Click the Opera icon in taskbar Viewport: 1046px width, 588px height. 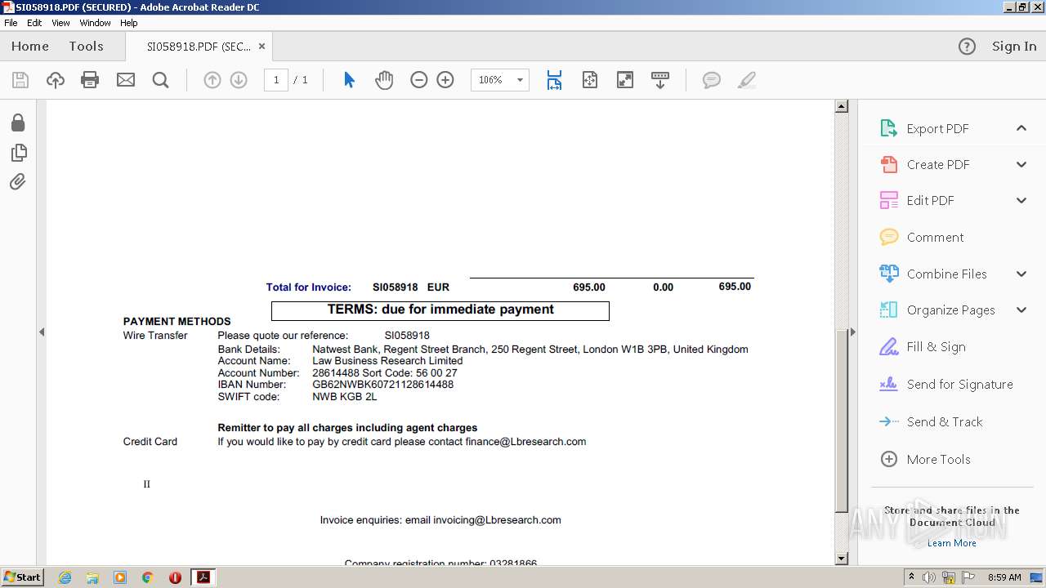(175, 577)
